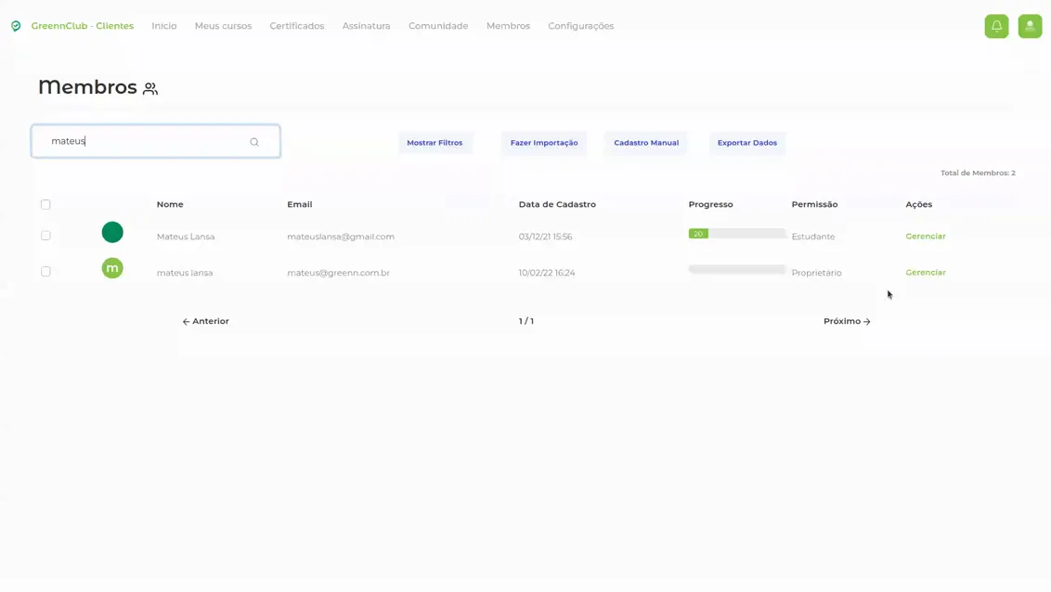Click the Data de Cadastro column header
Viewport: 1051px width, 592px height.
[557, 204]
